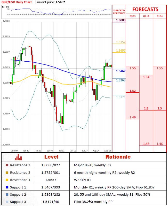Click the 1.5657 resistance level label
Viewport: 168px width, 206px height.
tap(121, 51)
